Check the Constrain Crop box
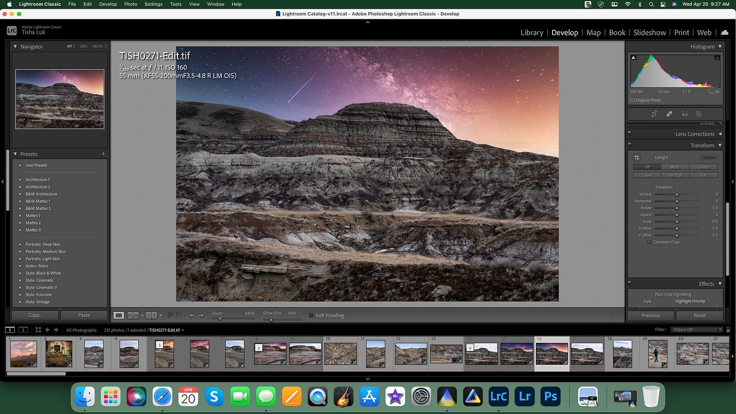Viewport: 736px width, 414px height. (x=650, y=242)
